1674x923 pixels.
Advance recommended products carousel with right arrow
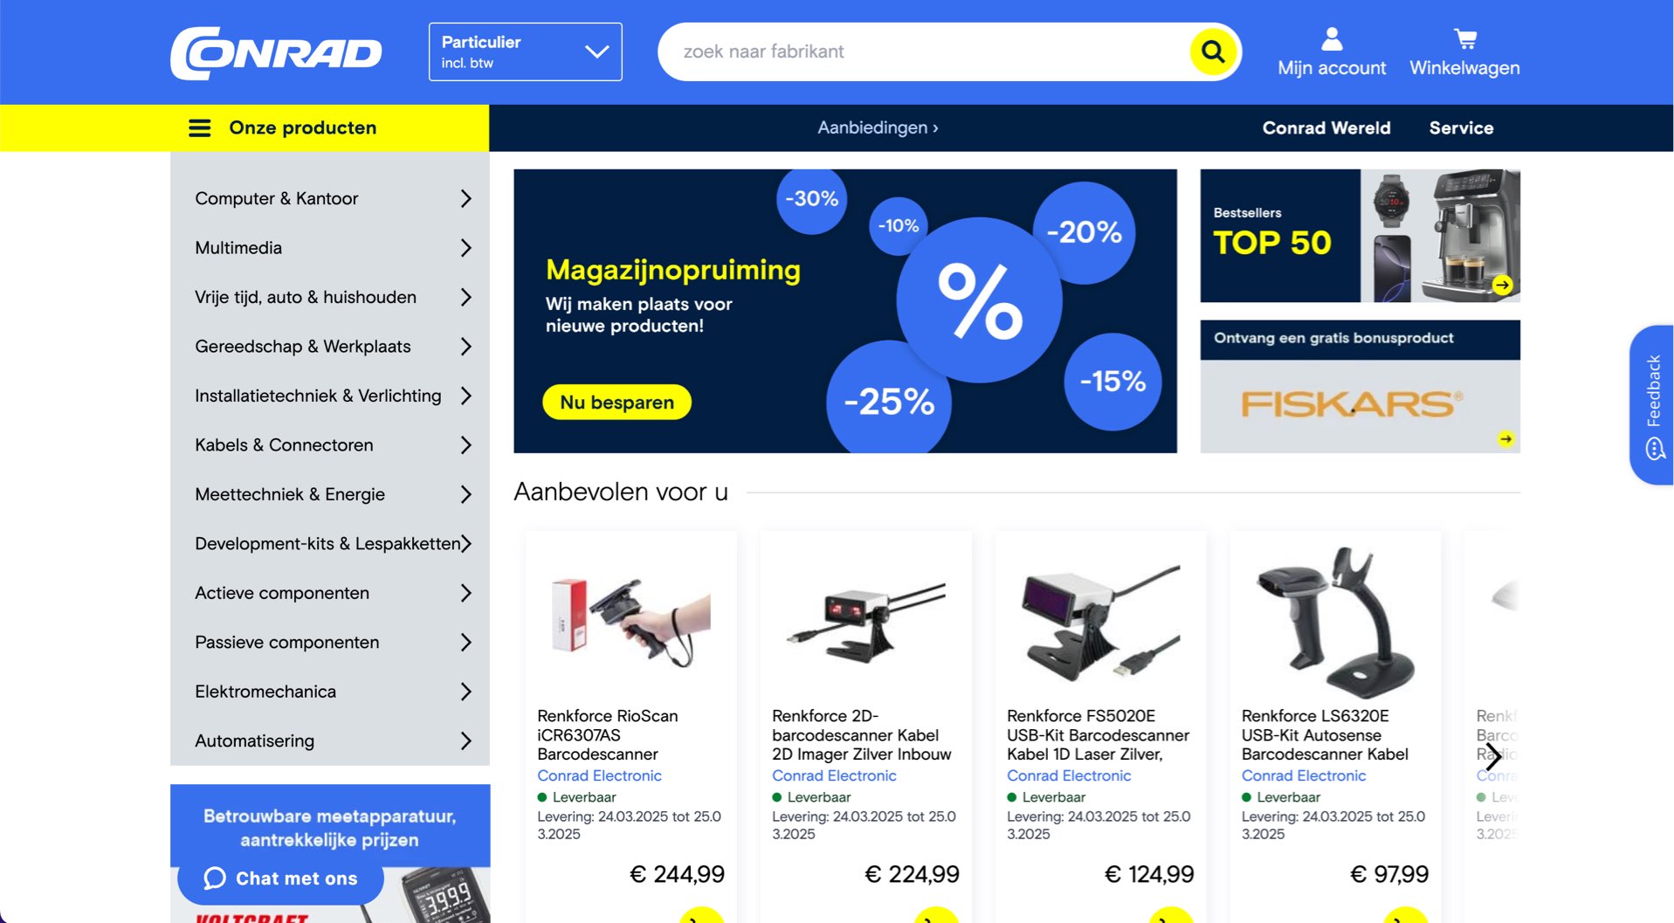coord(1493,756)
